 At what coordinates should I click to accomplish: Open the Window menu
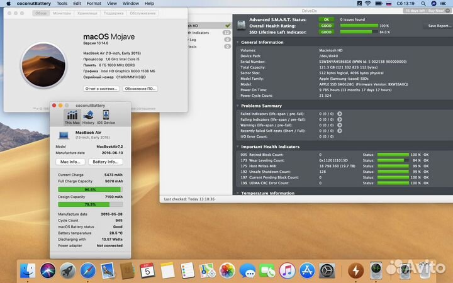click(x=131, y=4)
